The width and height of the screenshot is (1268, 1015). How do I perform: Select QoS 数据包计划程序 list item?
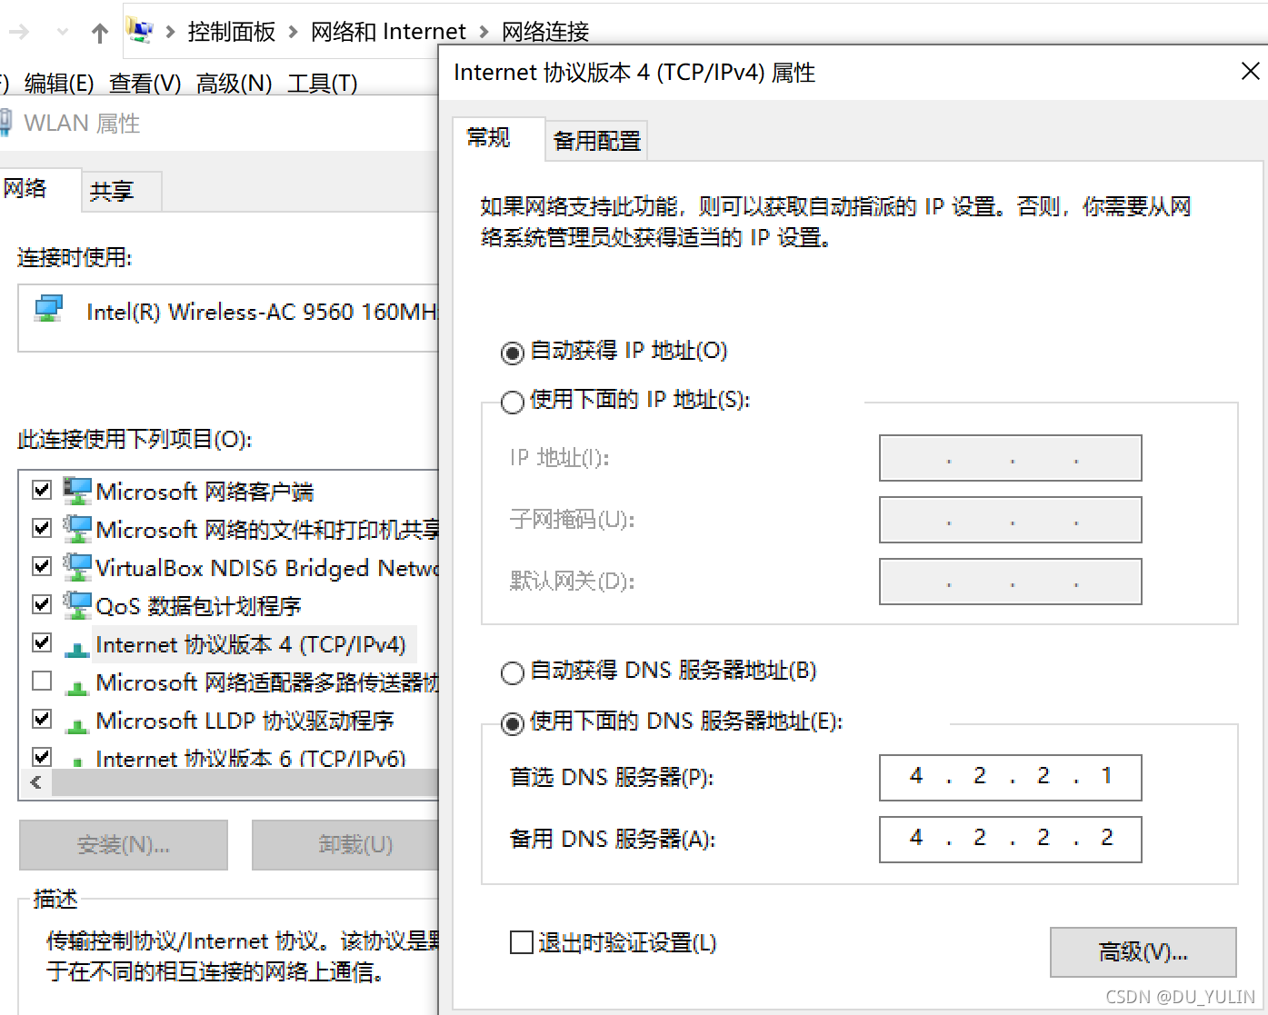click(198, 606)
